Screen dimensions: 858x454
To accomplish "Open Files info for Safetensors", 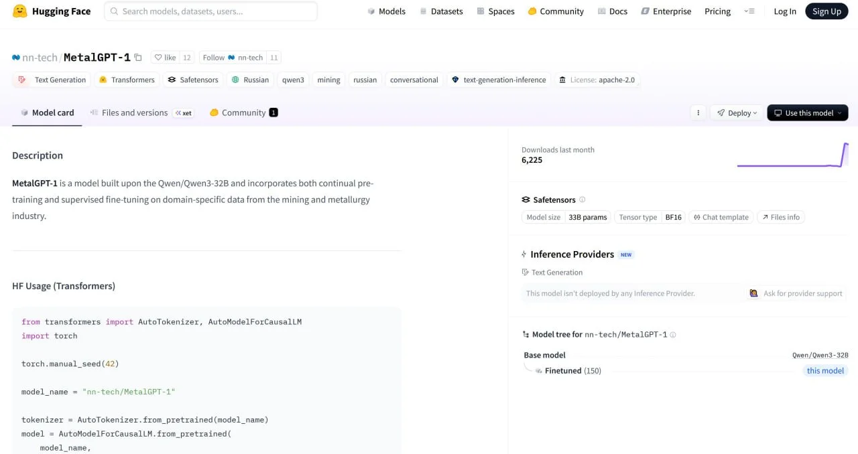I will pyautogui.click(x=781, y=217).
